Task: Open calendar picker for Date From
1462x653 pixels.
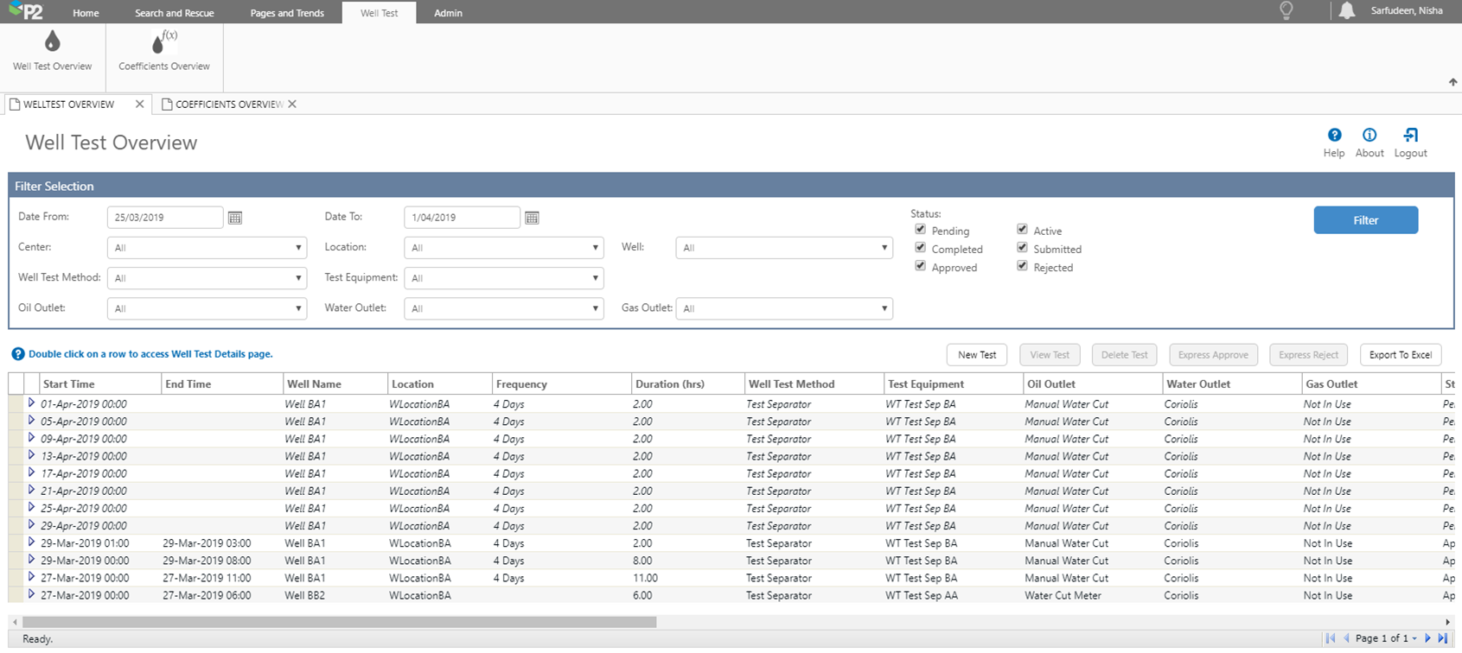Action: point(235,219)
